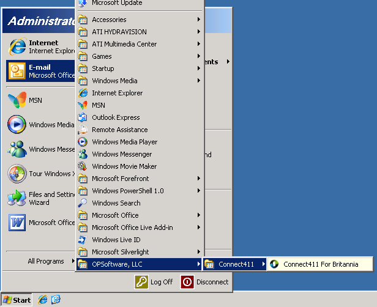
Task: Click the Tour Windows XP icon
Action: point(17,174)
